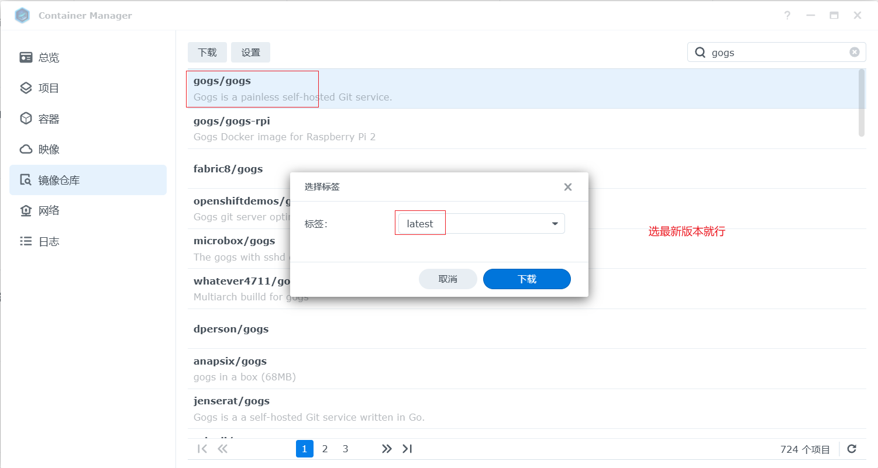Go to page 3

pos(346,449)
